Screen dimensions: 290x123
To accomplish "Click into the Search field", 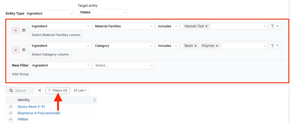I will point(22,91).
